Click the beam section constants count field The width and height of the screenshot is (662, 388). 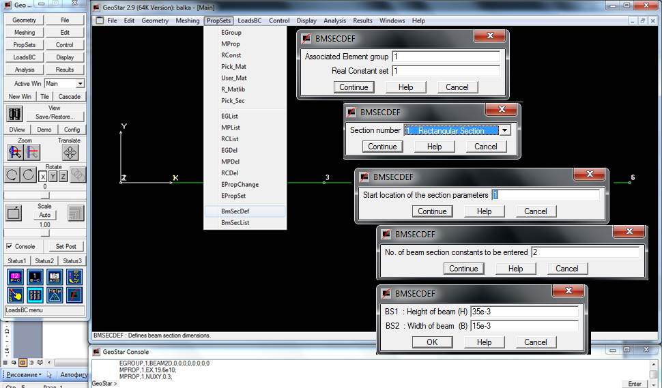point(585,252)
